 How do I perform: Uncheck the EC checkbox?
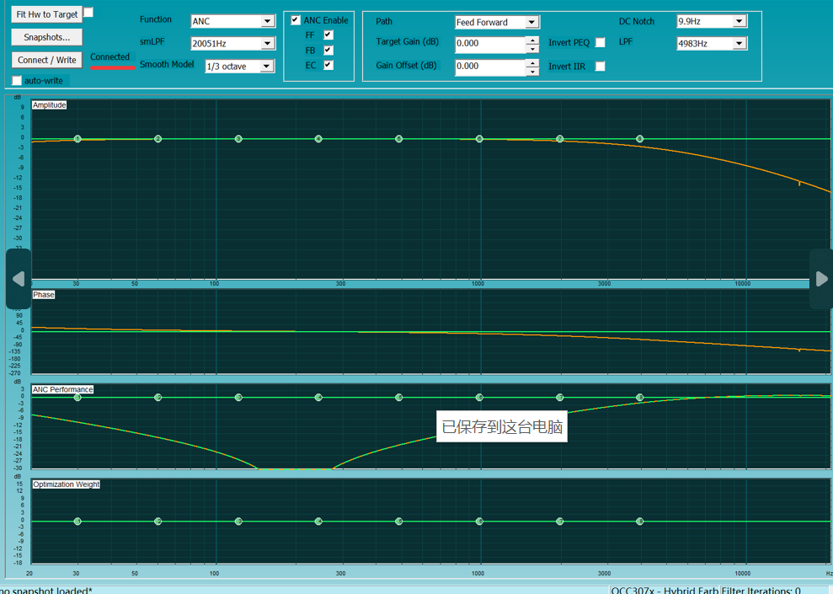coord(328,65)
